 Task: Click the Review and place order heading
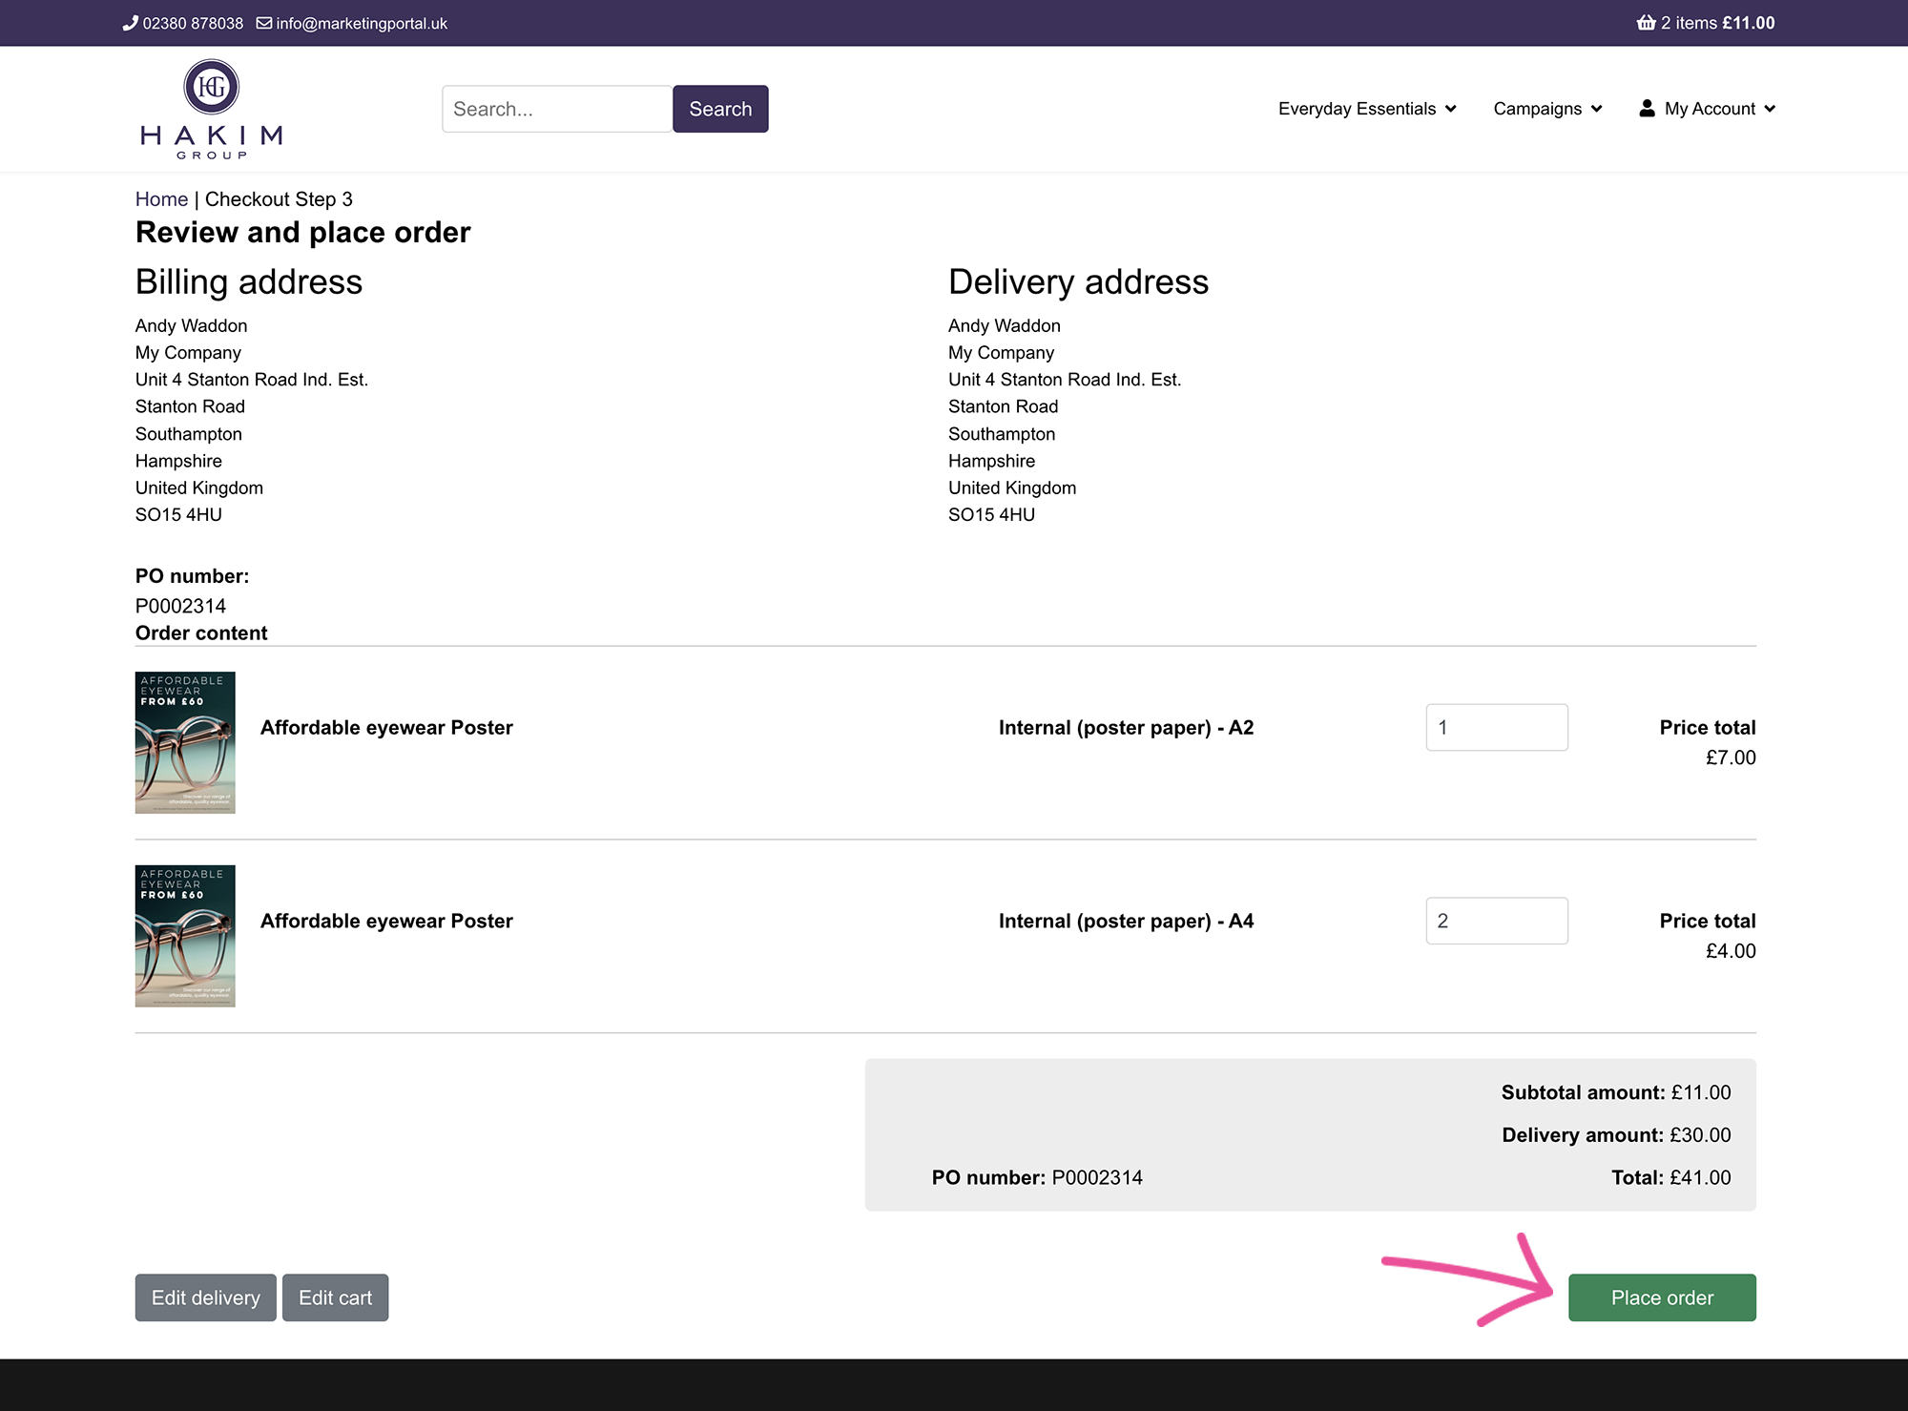pos(303,232)
